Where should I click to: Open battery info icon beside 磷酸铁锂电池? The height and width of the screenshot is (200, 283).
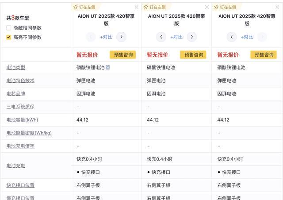[107, 67]
